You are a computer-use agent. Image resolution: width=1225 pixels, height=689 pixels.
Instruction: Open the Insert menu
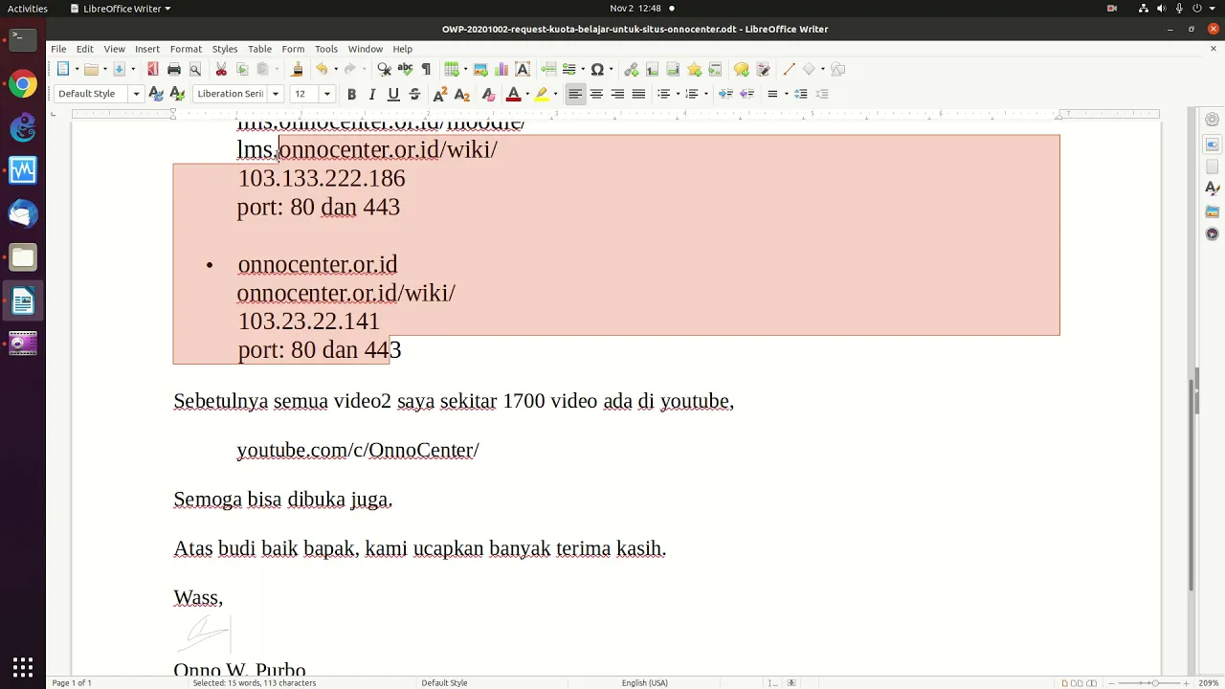147,49
